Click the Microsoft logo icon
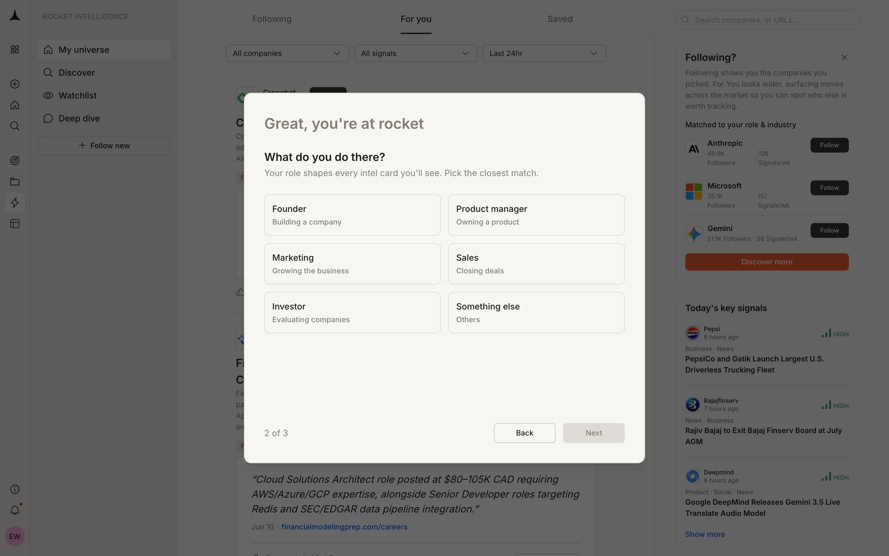Image resolution: width=889 pixels, height=556 pixels. pos(694,192)
